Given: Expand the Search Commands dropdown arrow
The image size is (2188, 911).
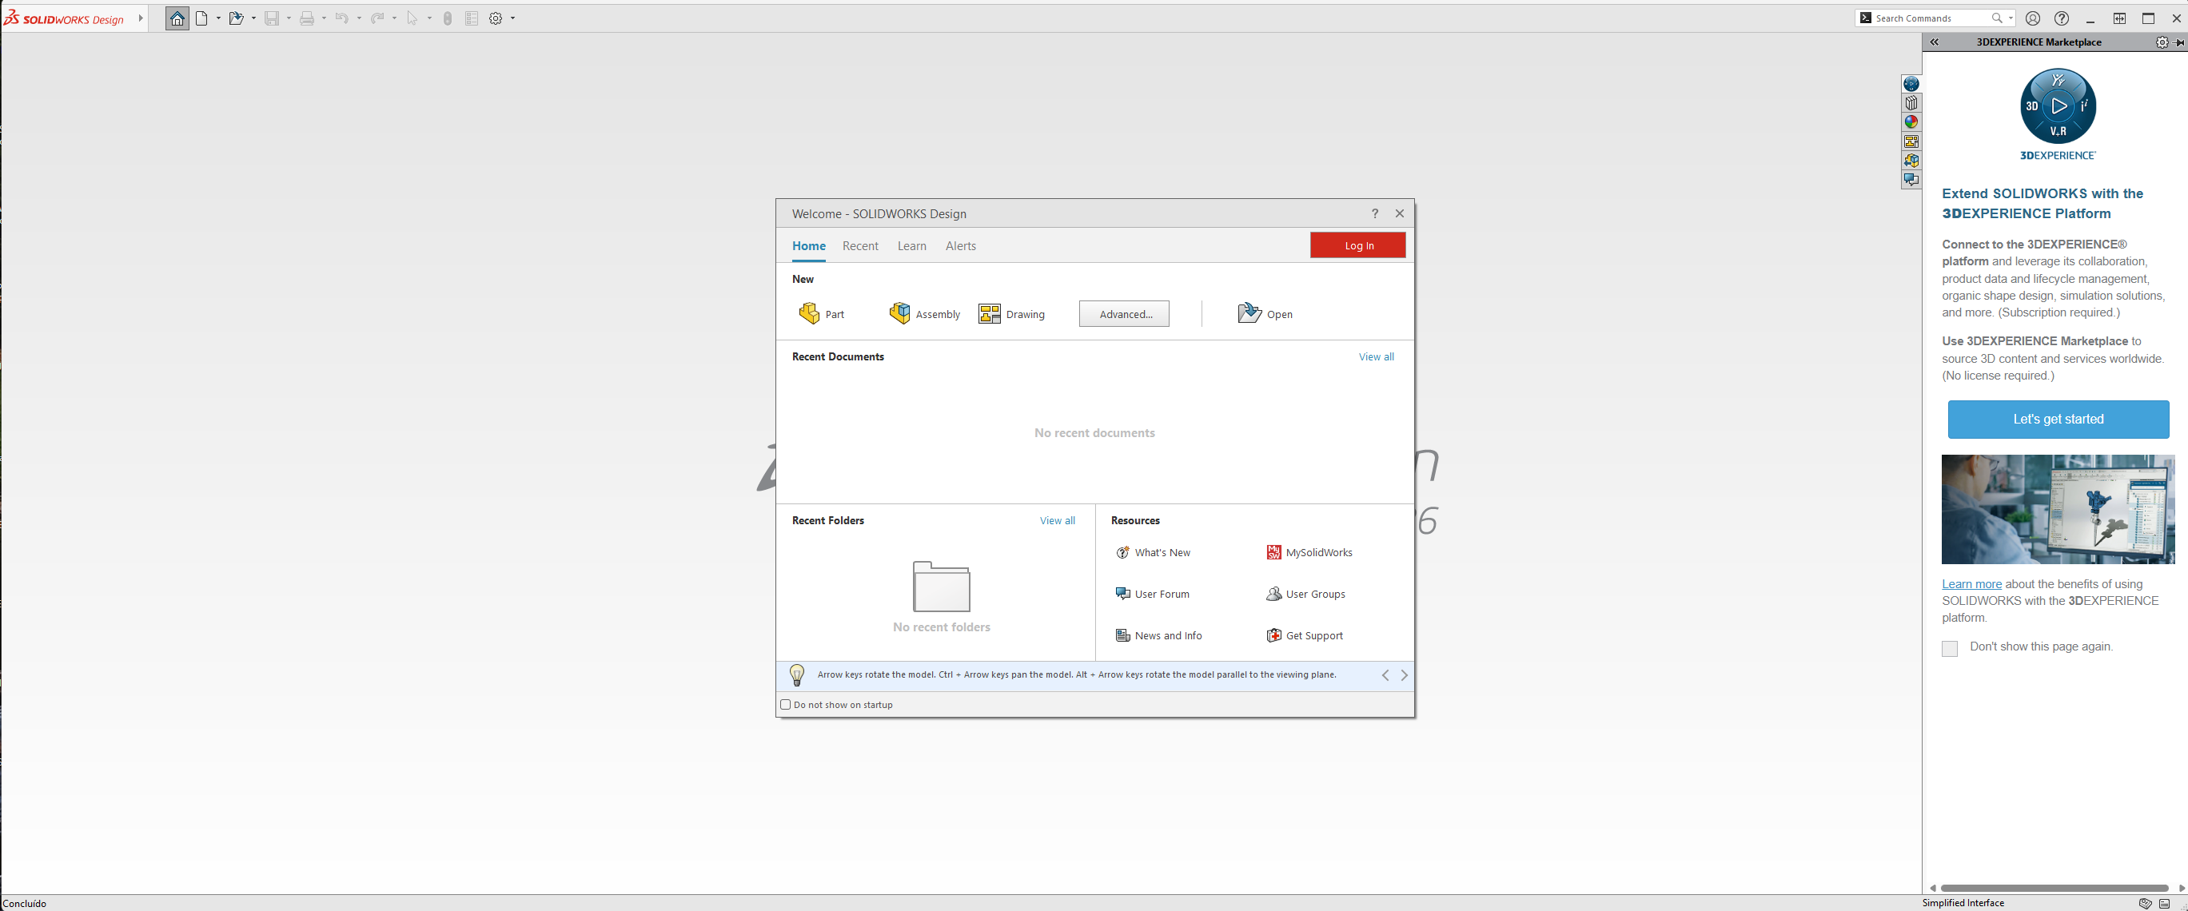Looking at the screenshot, I should pos(2011,18).
